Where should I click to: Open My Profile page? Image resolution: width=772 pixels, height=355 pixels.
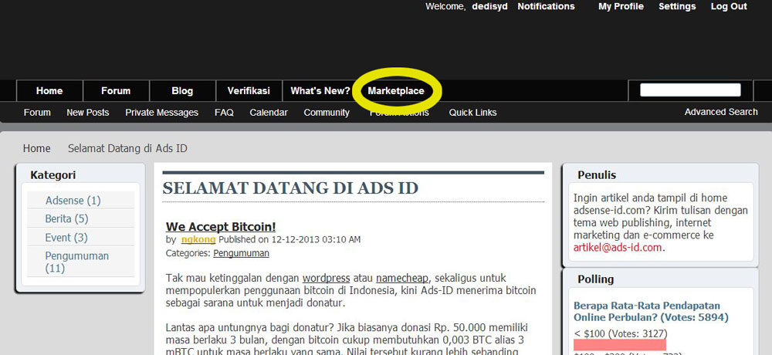[621, 6]
